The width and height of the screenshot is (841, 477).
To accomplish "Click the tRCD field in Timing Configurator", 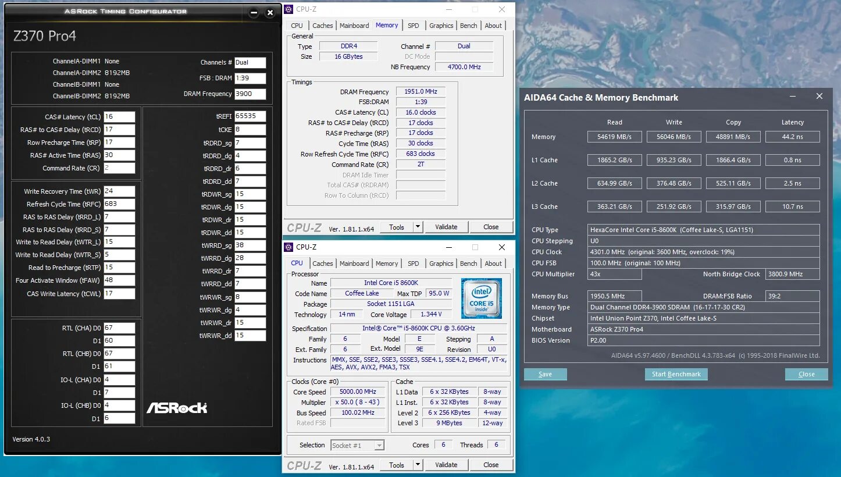I will 119,130.
